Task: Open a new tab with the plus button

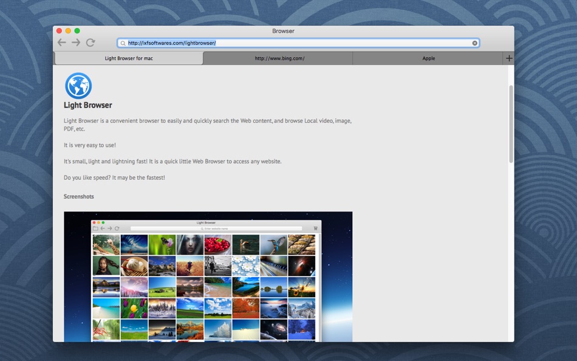Action: pyautogui.click(x=509, y=58)
